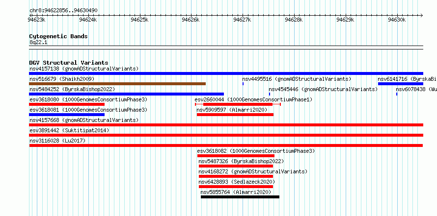This screenshot has height=216, width=437.
Task: Open the nsv4157668 gnomADStructuralVariants label
Action: [84, 120]
